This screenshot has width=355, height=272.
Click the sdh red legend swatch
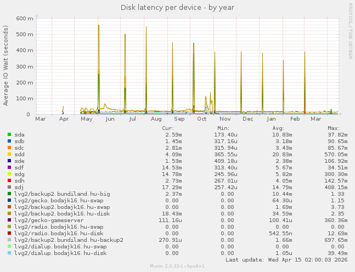coord(9,180)
